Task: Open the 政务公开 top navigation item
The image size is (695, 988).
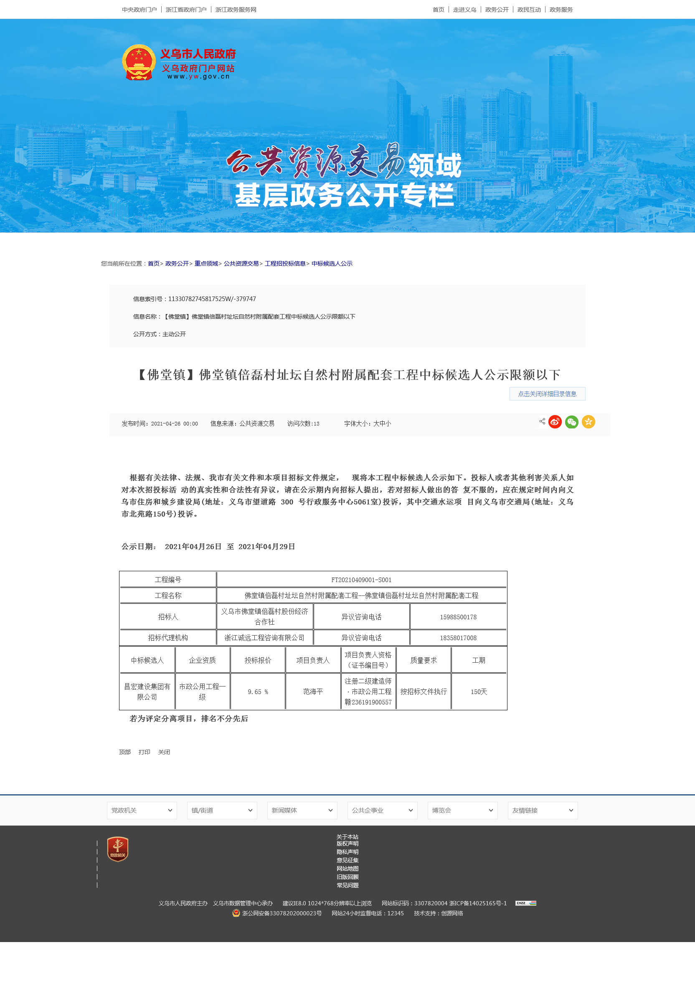Action: coord(497,10)
